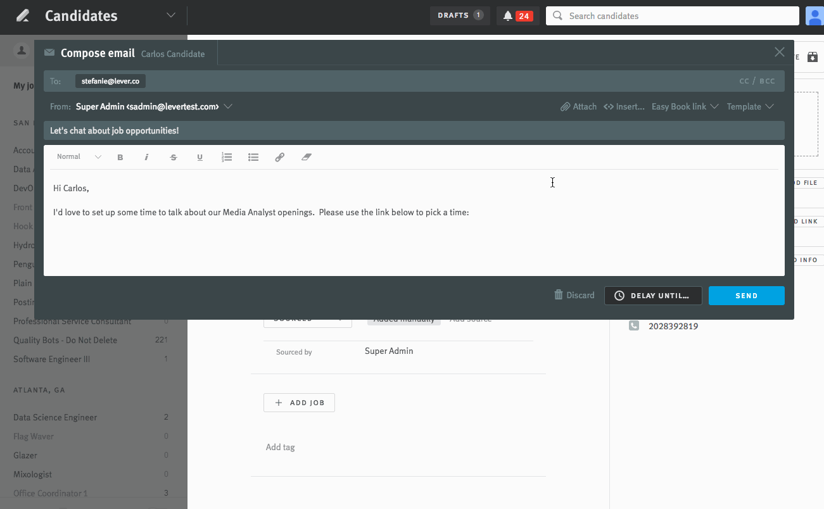Toggle strikethrough formatting
Screen dimensions: 824x509
pos(174,157)
